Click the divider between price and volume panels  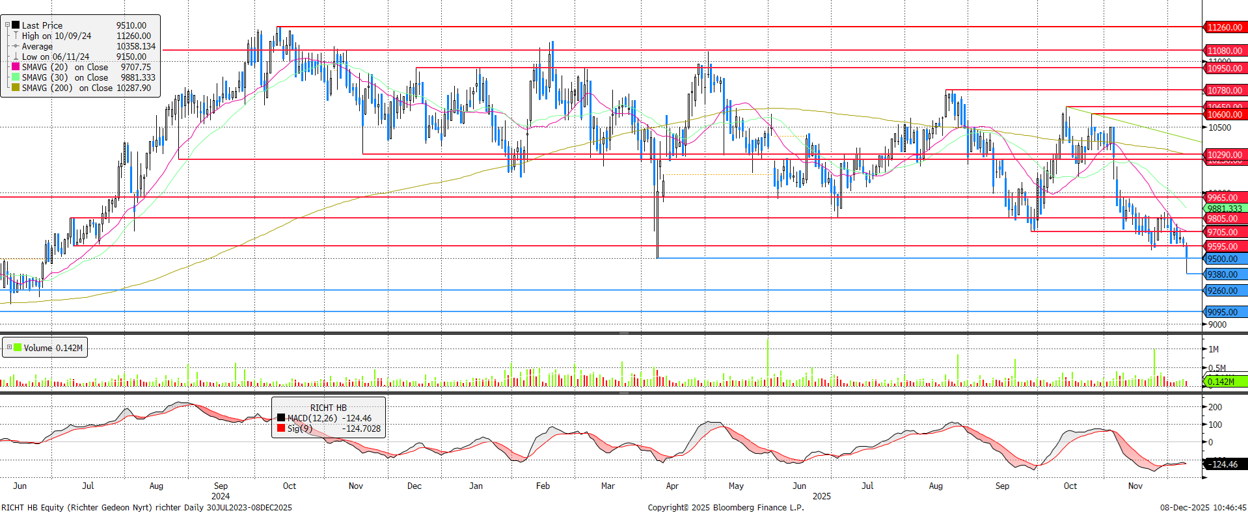click(x=623, y=333)
